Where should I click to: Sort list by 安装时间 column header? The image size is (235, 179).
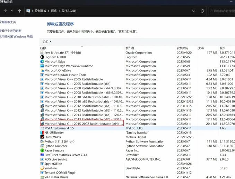(x=183, y=48)
